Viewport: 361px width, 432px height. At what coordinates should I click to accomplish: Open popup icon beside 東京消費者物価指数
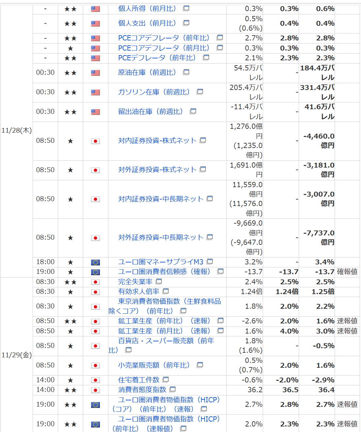(x=183, y=311)
